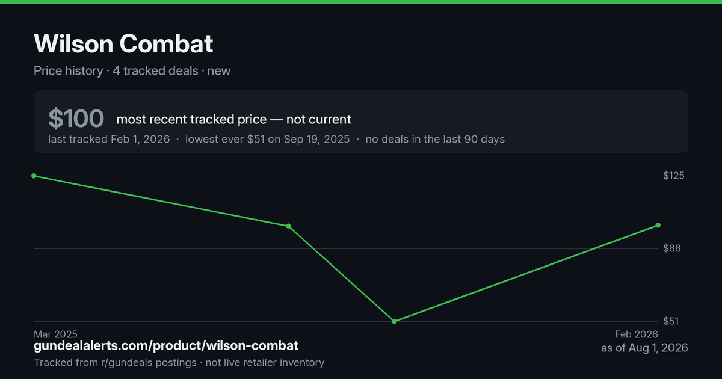This screenshot has width=722, height=379.
Task: Click the $88 axis label
Action: pyautogui.click(x=671, y=248)
